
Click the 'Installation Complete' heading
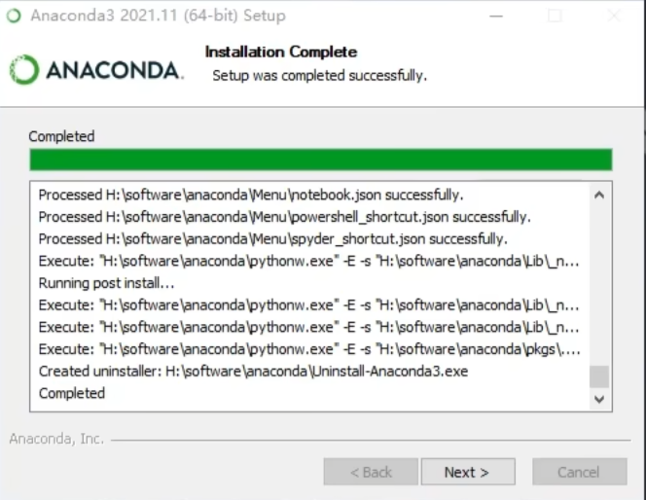281,52
